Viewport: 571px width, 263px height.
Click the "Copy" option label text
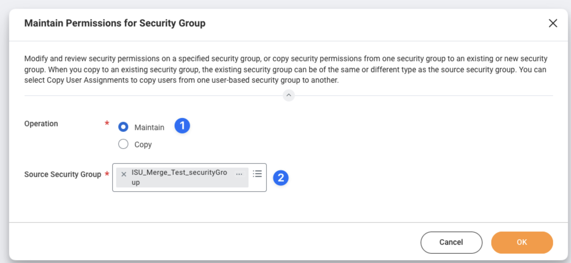[x=143, y=144]
